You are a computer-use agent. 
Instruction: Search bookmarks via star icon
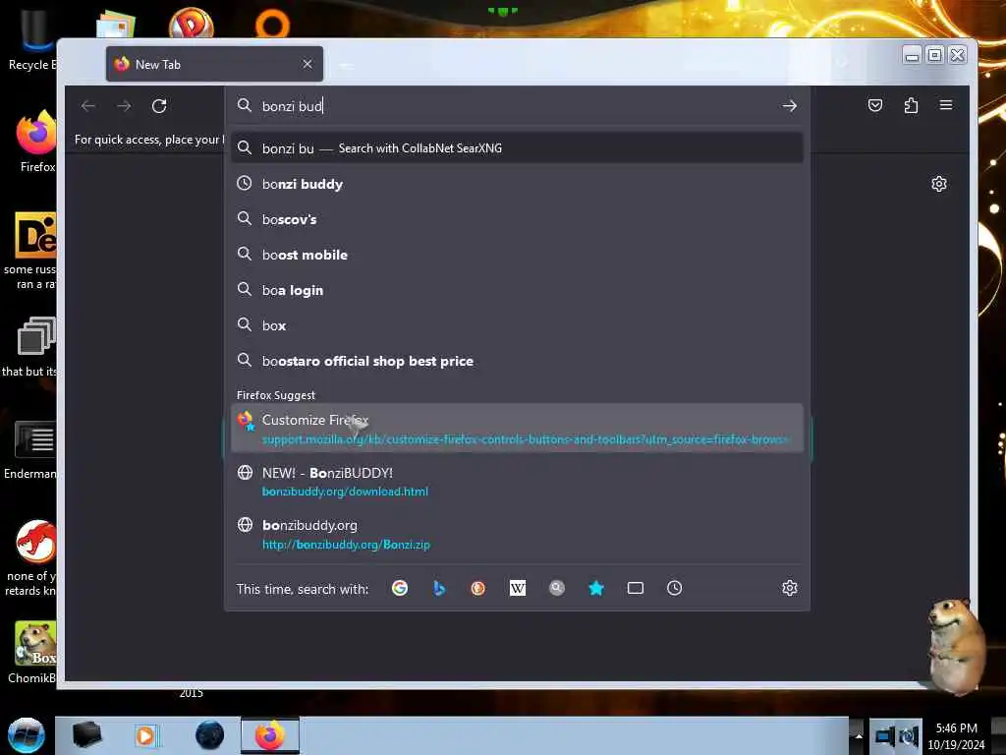point(596,588)
